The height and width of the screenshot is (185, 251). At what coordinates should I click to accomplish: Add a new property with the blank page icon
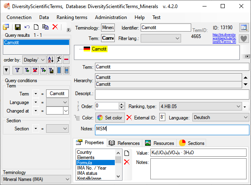[x=127, y=153]
